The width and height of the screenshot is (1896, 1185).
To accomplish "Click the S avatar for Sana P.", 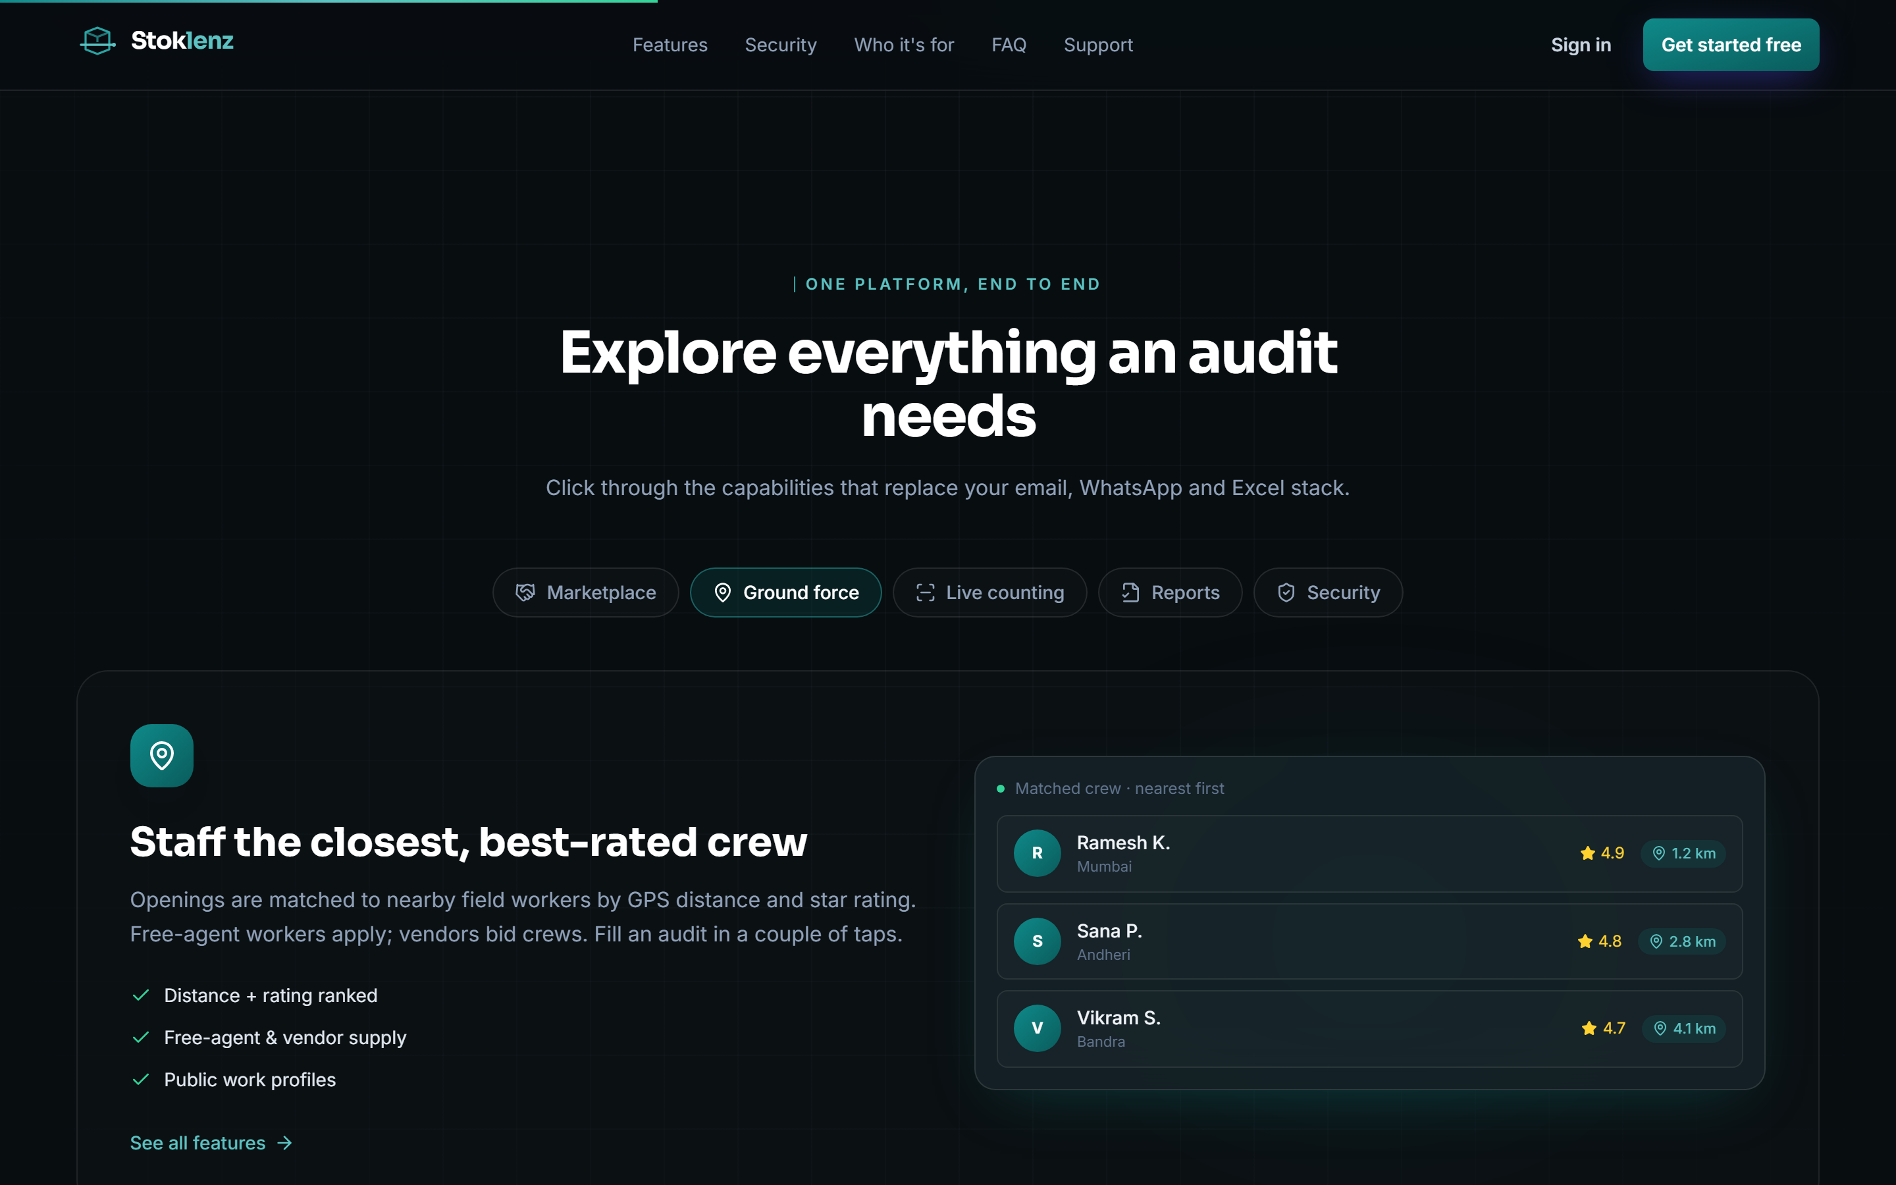I will (1036, 941).
